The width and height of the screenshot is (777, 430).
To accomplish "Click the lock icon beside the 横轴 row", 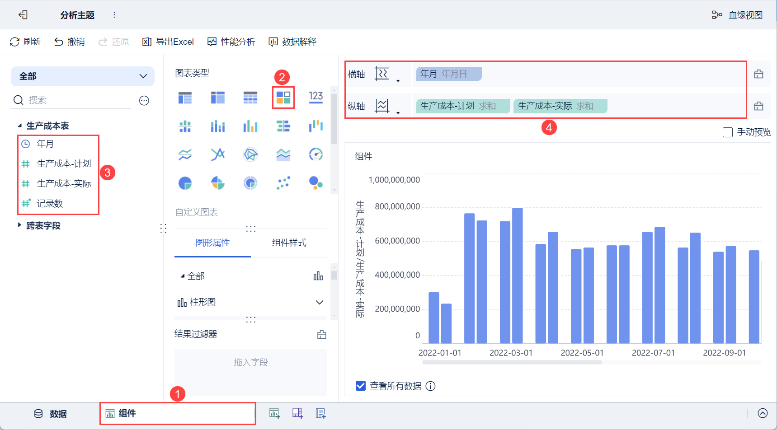I will tap(759, 74).
